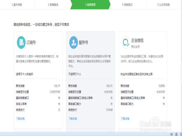Click 基础消息接口 row in 订阅号 card
The height and width of the screenshot is (136, 182).
click(38, 98)
